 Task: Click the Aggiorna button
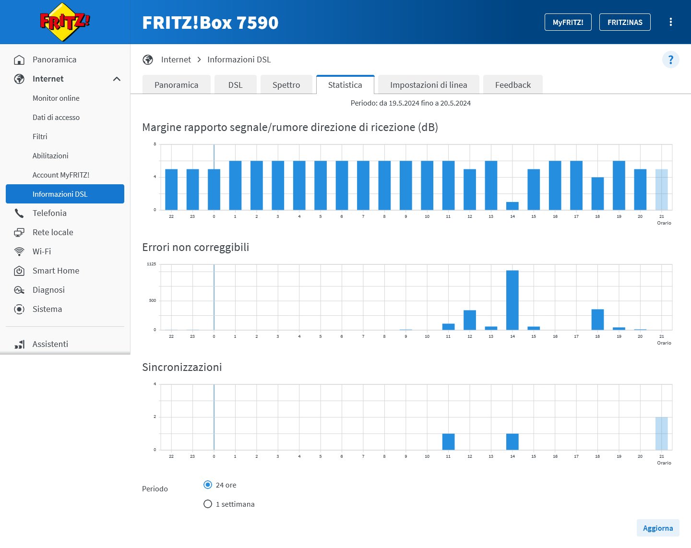coord(657,528)
